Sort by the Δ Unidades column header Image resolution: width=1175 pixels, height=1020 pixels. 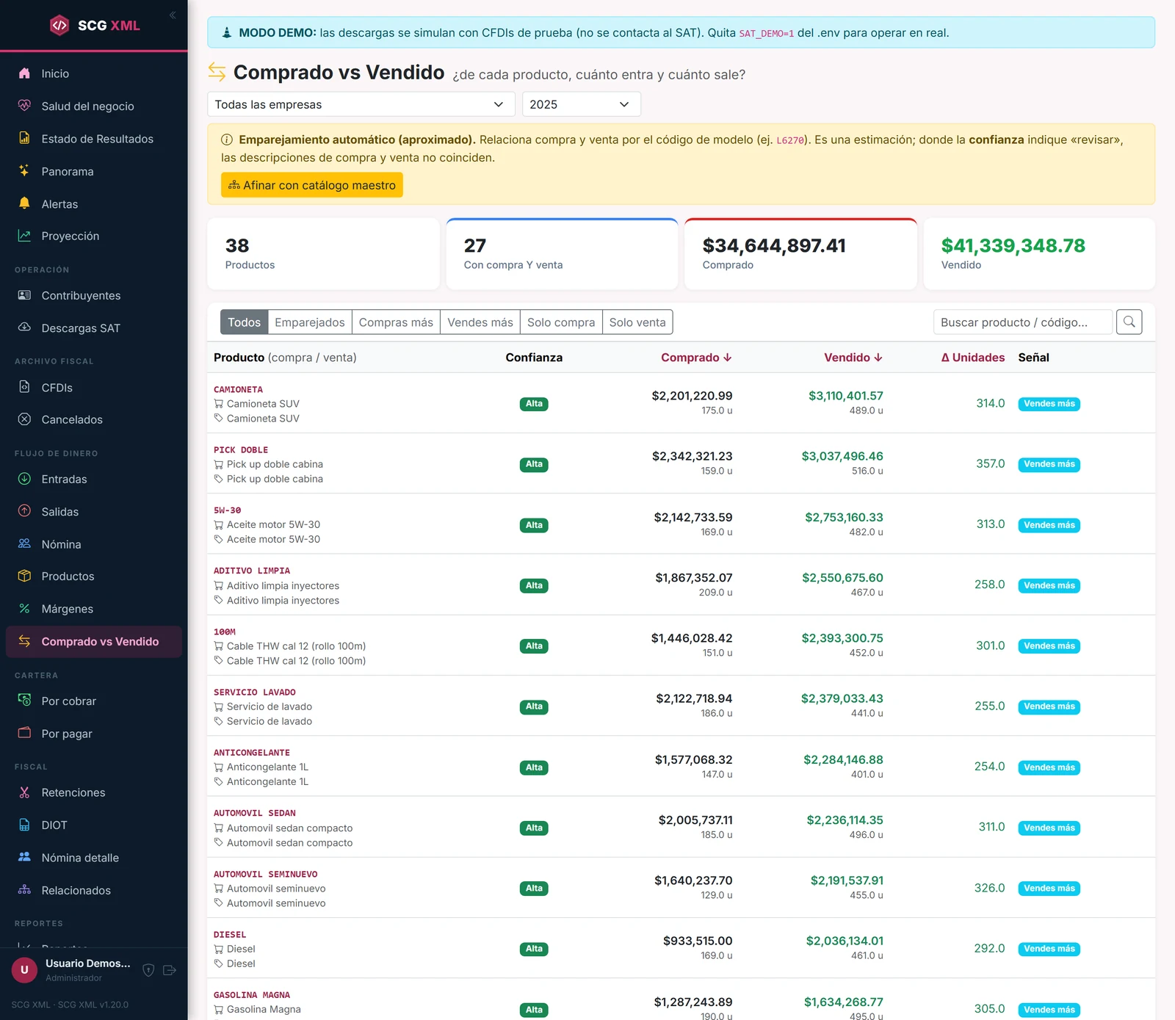tap(972, 358)
